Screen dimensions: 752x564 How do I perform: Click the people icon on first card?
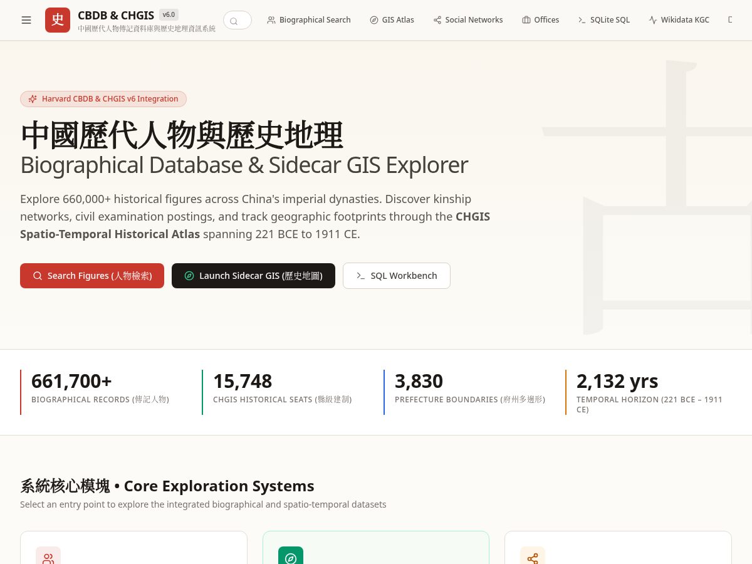[x=48, y=558]
